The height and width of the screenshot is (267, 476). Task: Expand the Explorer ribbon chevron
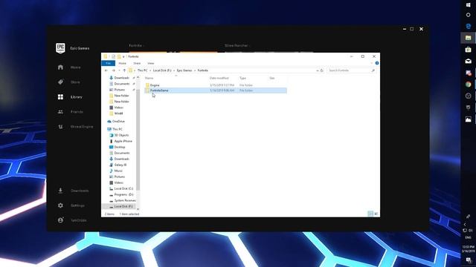coord(372,63)
